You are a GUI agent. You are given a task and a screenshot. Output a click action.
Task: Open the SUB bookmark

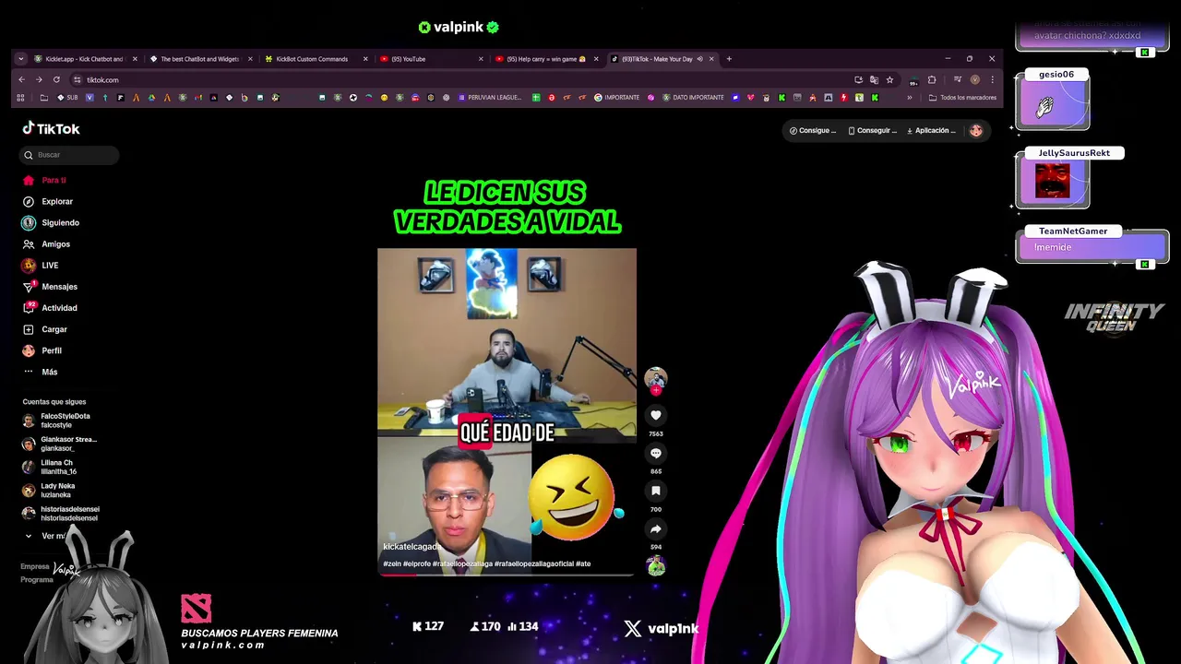pos(67,98)
